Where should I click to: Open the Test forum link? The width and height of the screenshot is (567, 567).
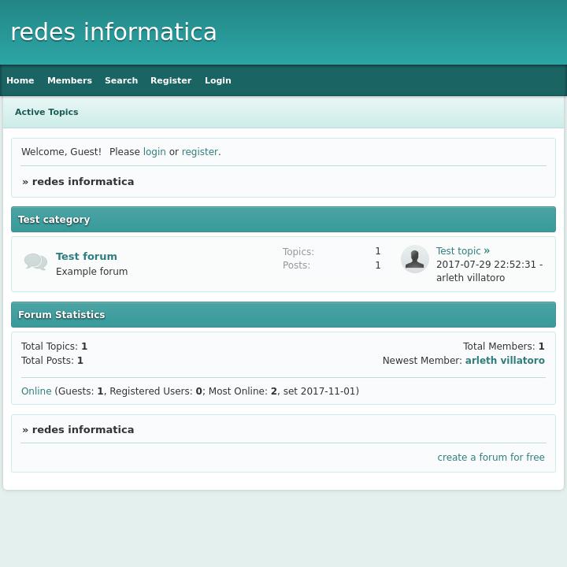pos(87,256)
